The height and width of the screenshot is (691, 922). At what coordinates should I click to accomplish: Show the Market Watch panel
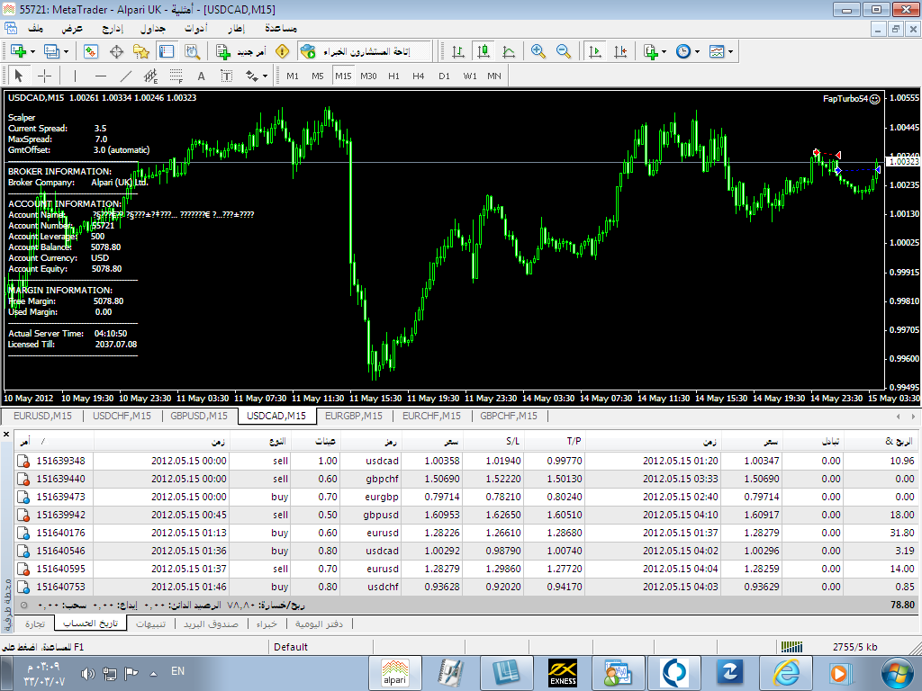click(x=91, y=51)
